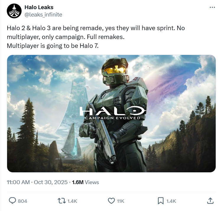This screenshot has height=211, width=221.
Task: Show the 1.4K reposts count
Action: tap(72, 201)
